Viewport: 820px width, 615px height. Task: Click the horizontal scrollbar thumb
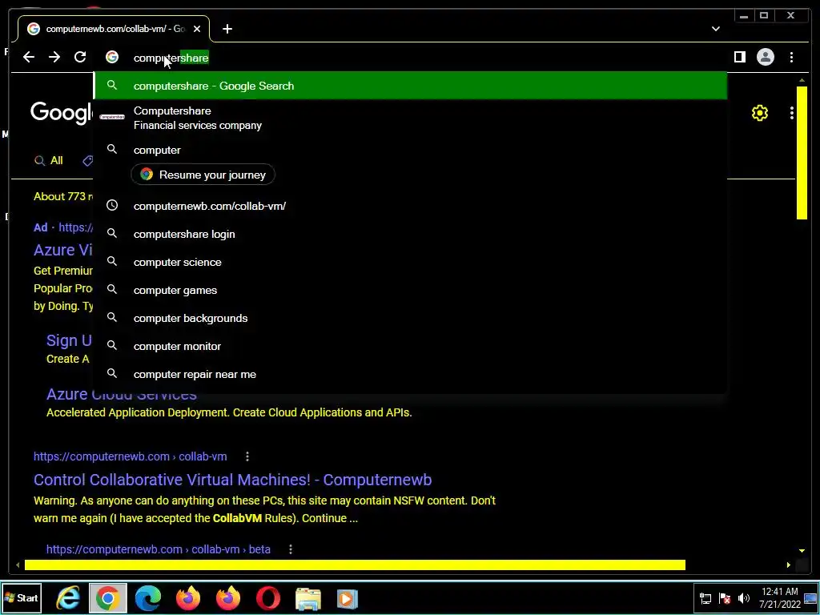355,565
